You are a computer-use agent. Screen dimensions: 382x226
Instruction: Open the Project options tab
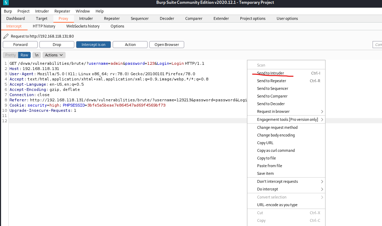(x=253, y=18)
